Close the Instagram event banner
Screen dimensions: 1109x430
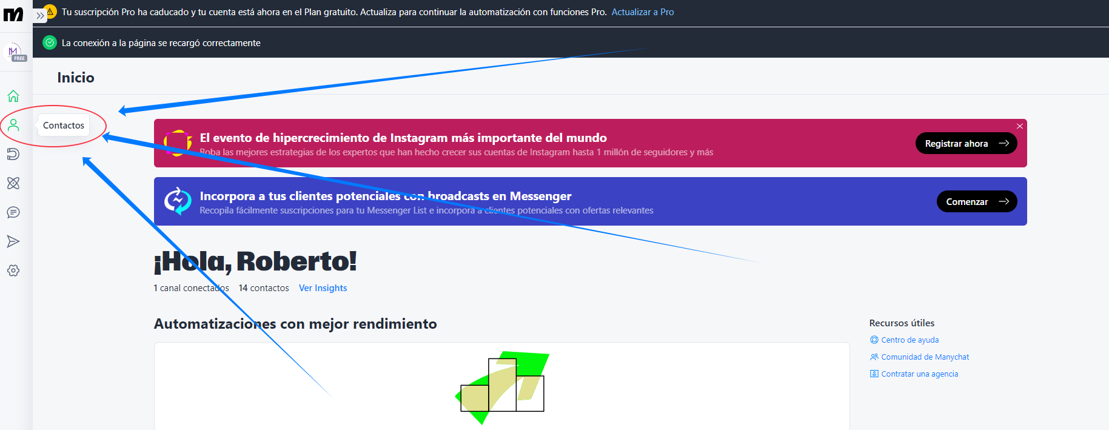(1020, 126)
